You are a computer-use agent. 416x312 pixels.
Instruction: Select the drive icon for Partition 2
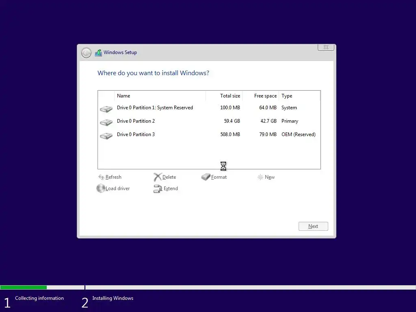tap(106, 122)
